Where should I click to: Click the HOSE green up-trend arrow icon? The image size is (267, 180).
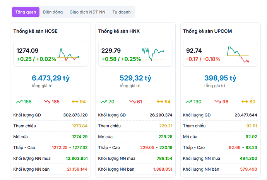[19, 102]
